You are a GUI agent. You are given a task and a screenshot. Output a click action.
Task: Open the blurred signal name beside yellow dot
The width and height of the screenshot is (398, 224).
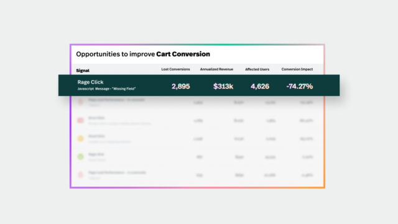click(x=96, y=136)
